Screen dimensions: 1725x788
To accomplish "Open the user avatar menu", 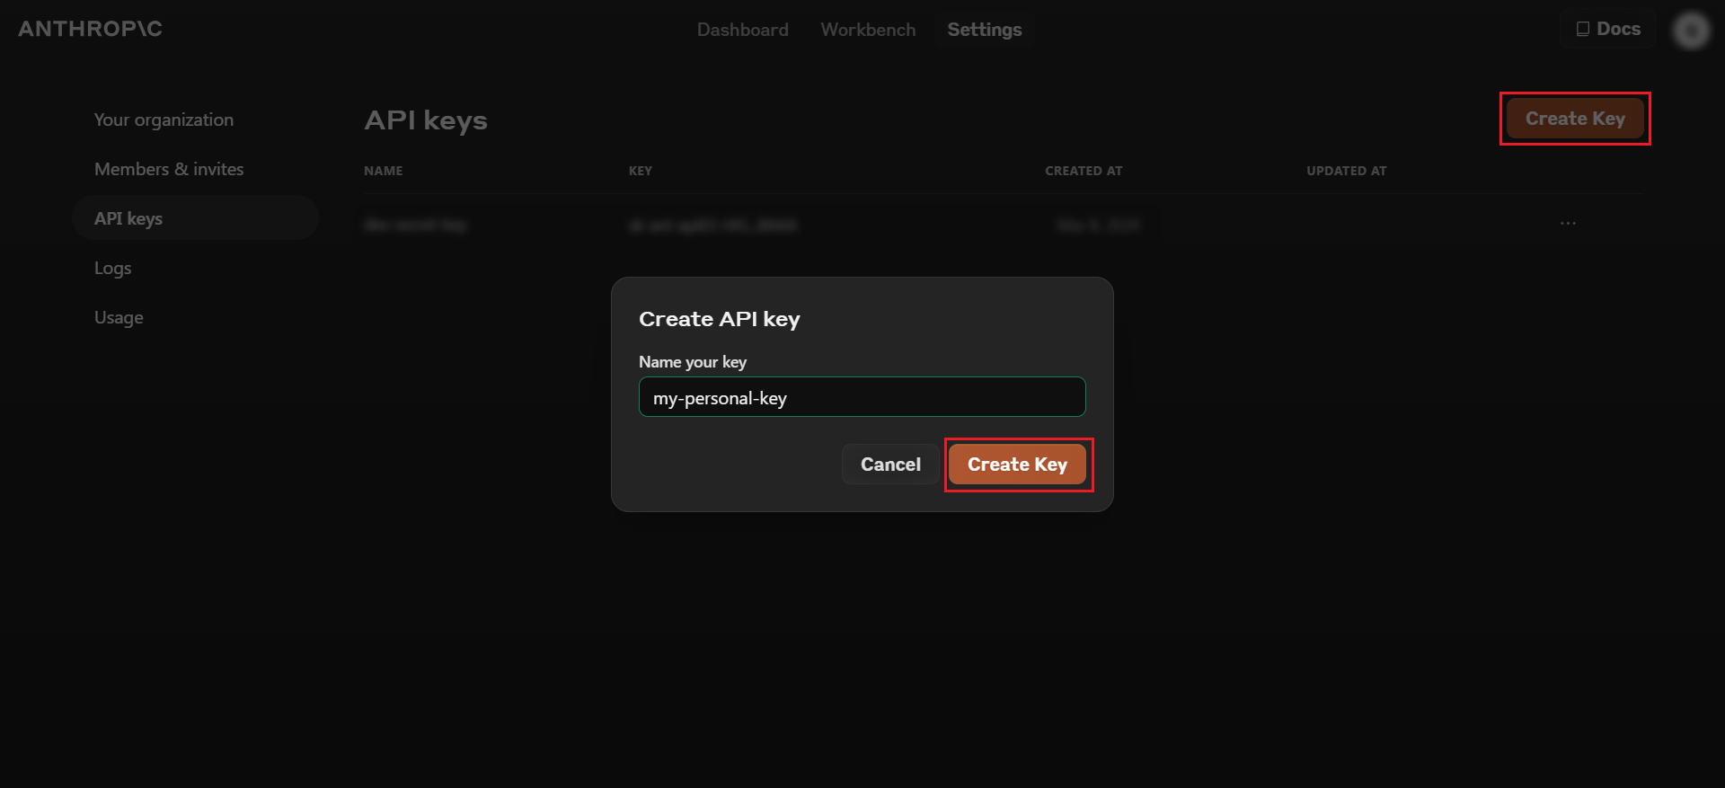I will 1690,31.
